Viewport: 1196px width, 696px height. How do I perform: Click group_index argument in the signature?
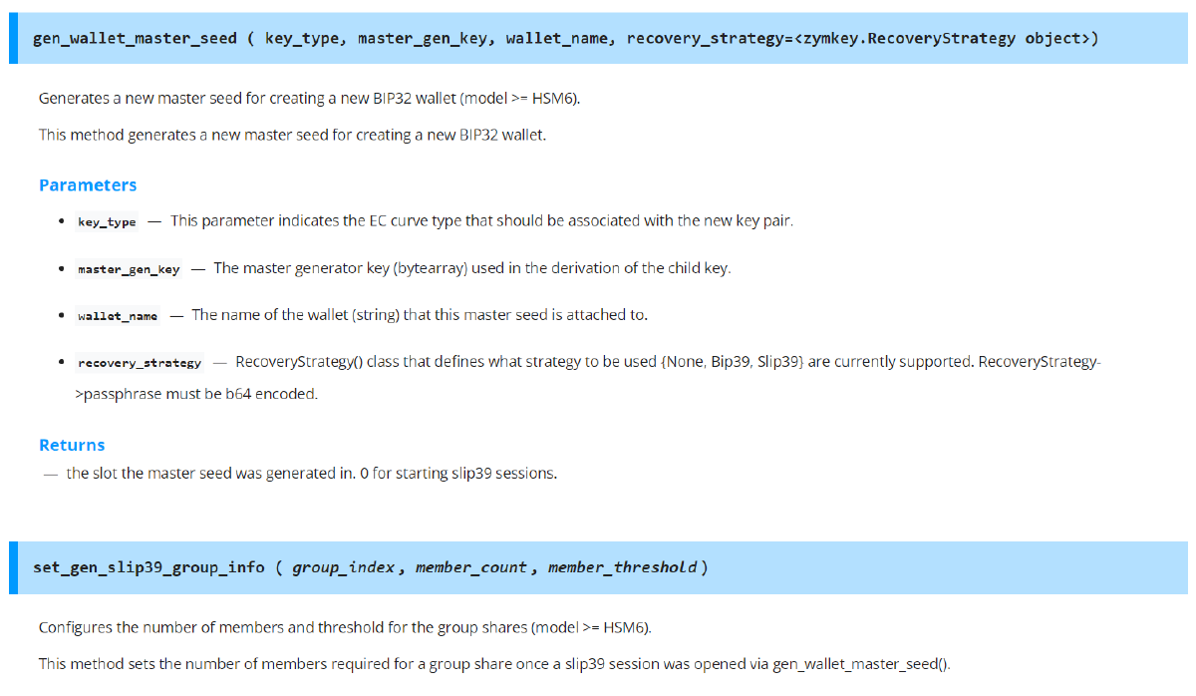click(x=345, y=567)
